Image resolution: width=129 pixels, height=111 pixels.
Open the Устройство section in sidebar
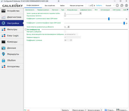pyautogui.click(x=12, y=11)
